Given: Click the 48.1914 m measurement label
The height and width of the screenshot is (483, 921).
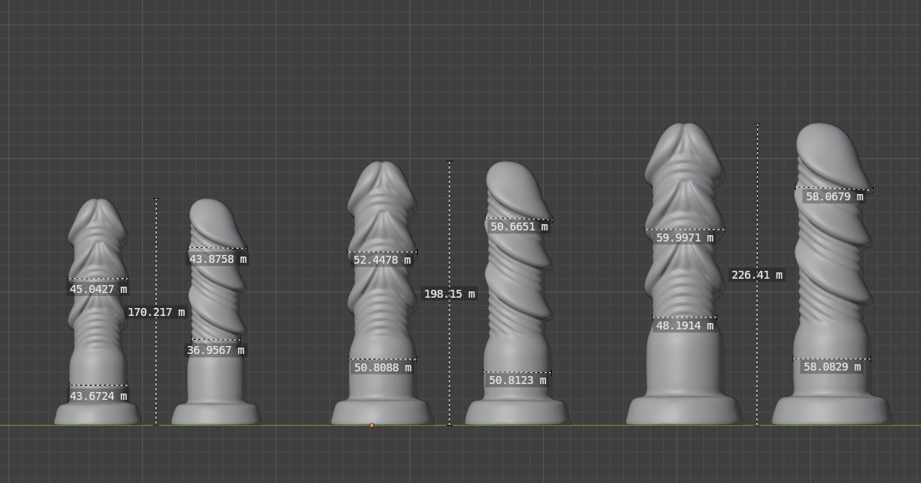Looking at the screenshot, I should coord(685,325).
